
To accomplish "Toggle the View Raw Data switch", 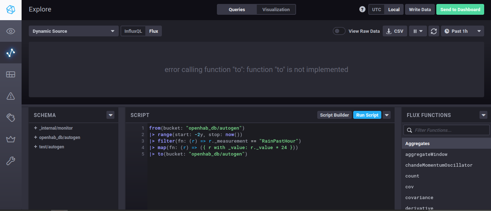I will click(339, 31).
